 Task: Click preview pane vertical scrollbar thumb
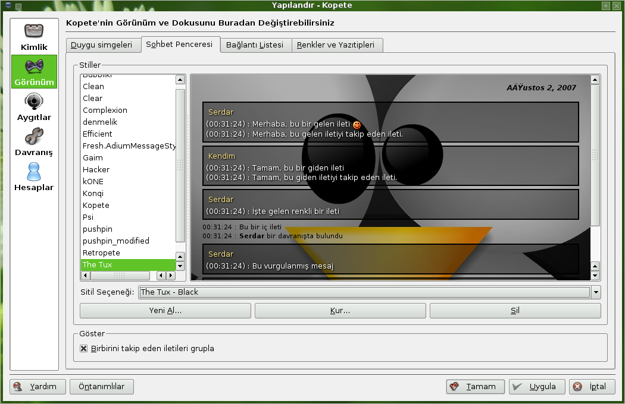595,155
